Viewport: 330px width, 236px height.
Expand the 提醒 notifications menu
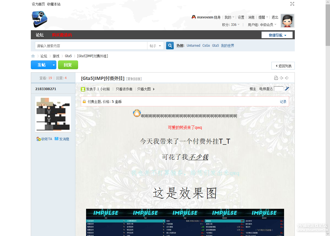click(263, 17)
